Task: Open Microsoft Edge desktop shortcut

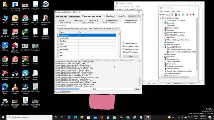Action: point(5,89)
